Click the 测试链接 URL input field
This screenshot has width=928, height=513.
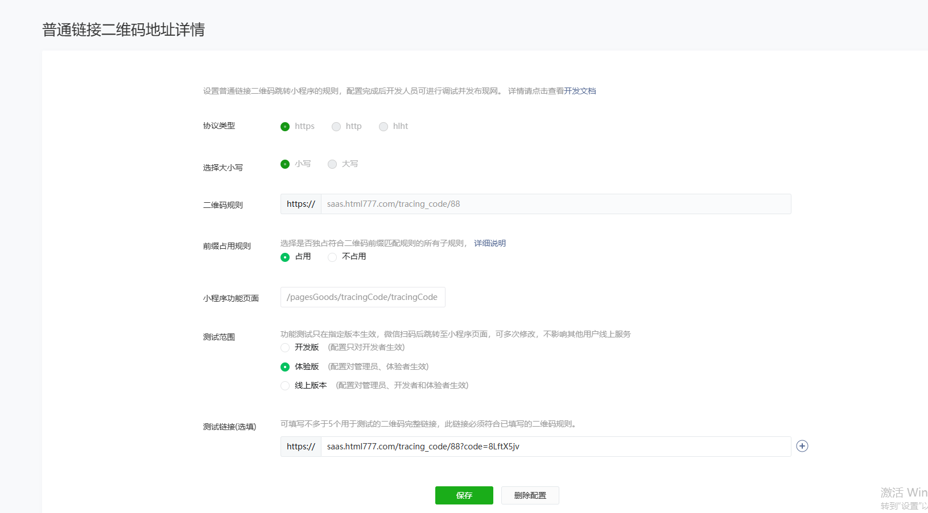(x=555, y=447)
